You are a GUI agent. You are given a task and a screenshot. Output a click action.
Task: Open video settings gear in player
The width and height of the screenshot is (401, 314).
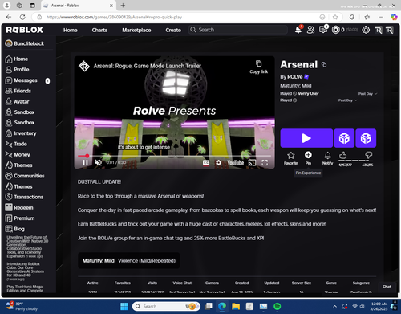[218, 163]
